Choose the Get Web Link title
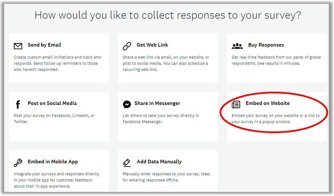The width and height of the screenshot is (334, 196). [x=152, y=45]
